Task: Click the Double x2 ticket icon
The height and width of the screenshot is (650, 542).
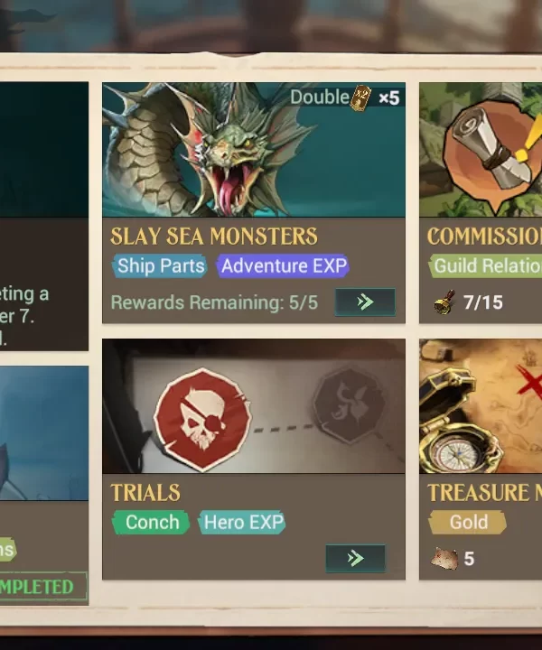Action: click(x=360, y=97)
